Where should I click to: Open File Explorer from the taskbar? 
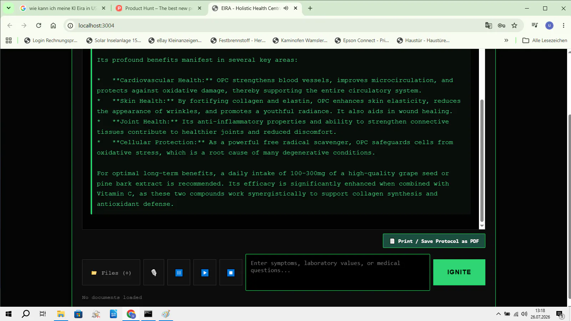click(61, 314)
